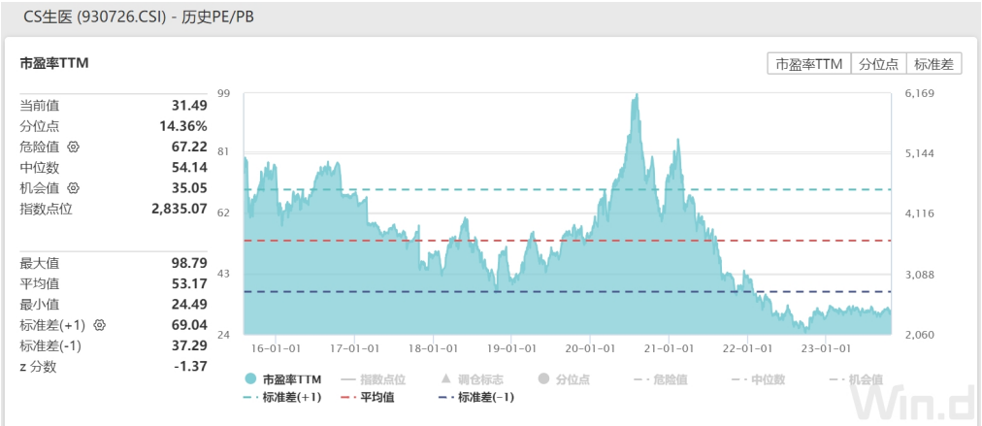
Task: Toggle 分位点 series in legend
Action: pos(564,379)
